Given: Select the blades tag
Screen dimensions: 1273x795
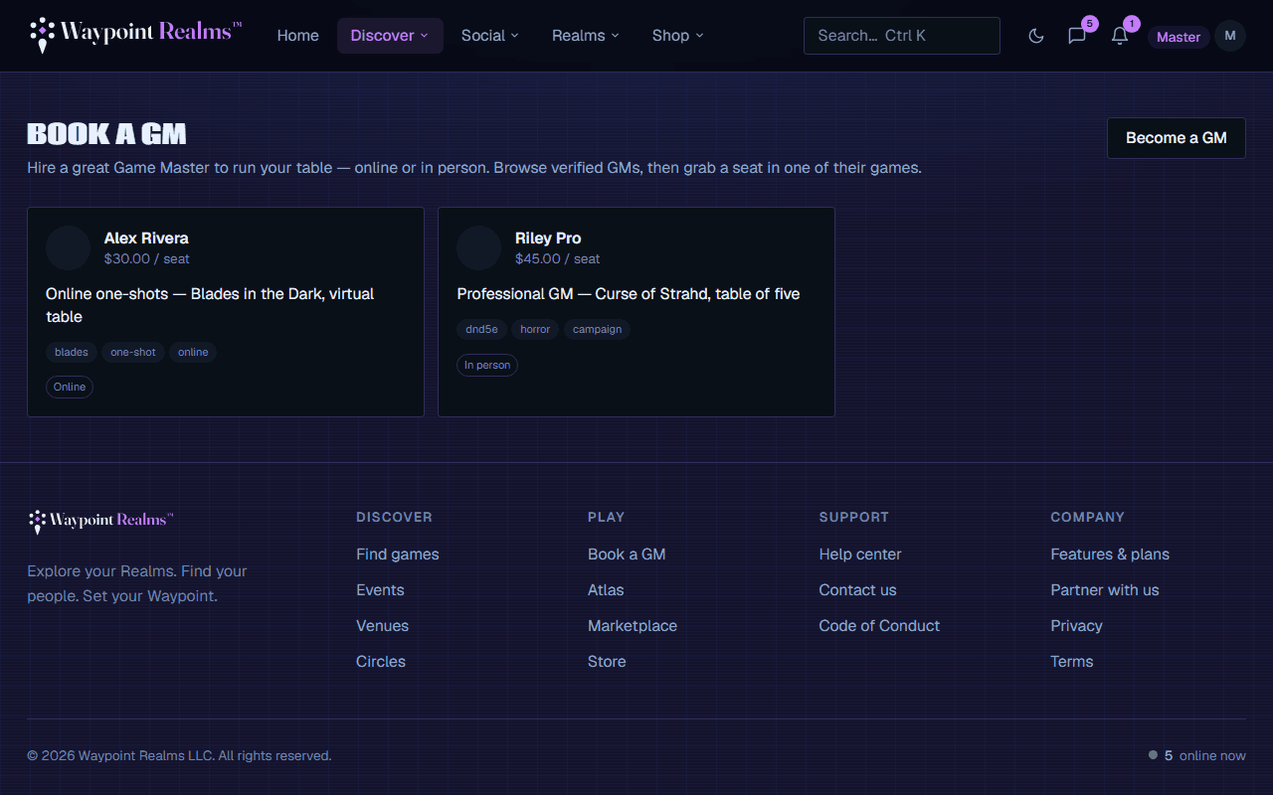Looking at the screenshot, I should point(72,352).
